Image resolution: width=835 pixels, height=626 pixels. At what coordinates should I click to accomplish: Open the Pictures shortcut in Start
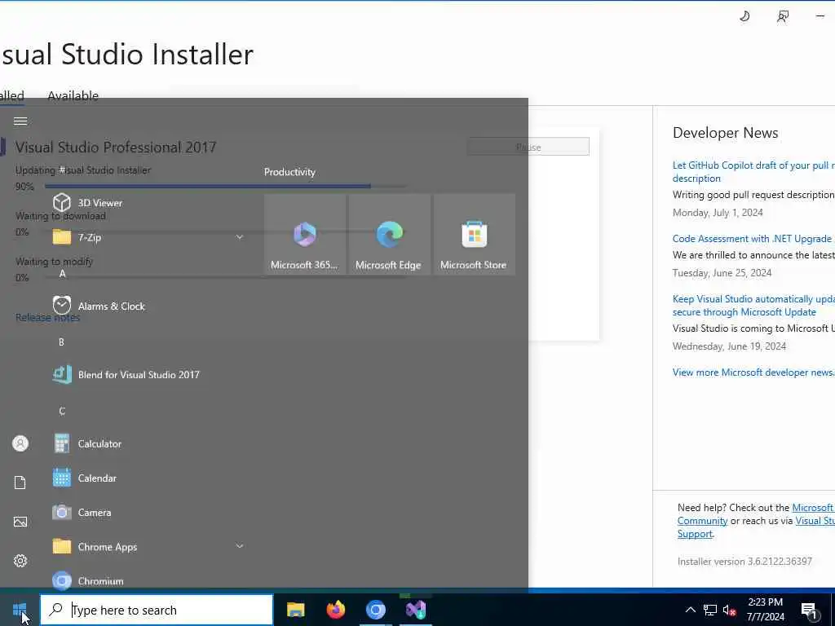click(20, 522)
